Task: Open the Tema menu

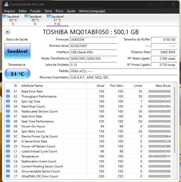Action: tap(48, 11)
